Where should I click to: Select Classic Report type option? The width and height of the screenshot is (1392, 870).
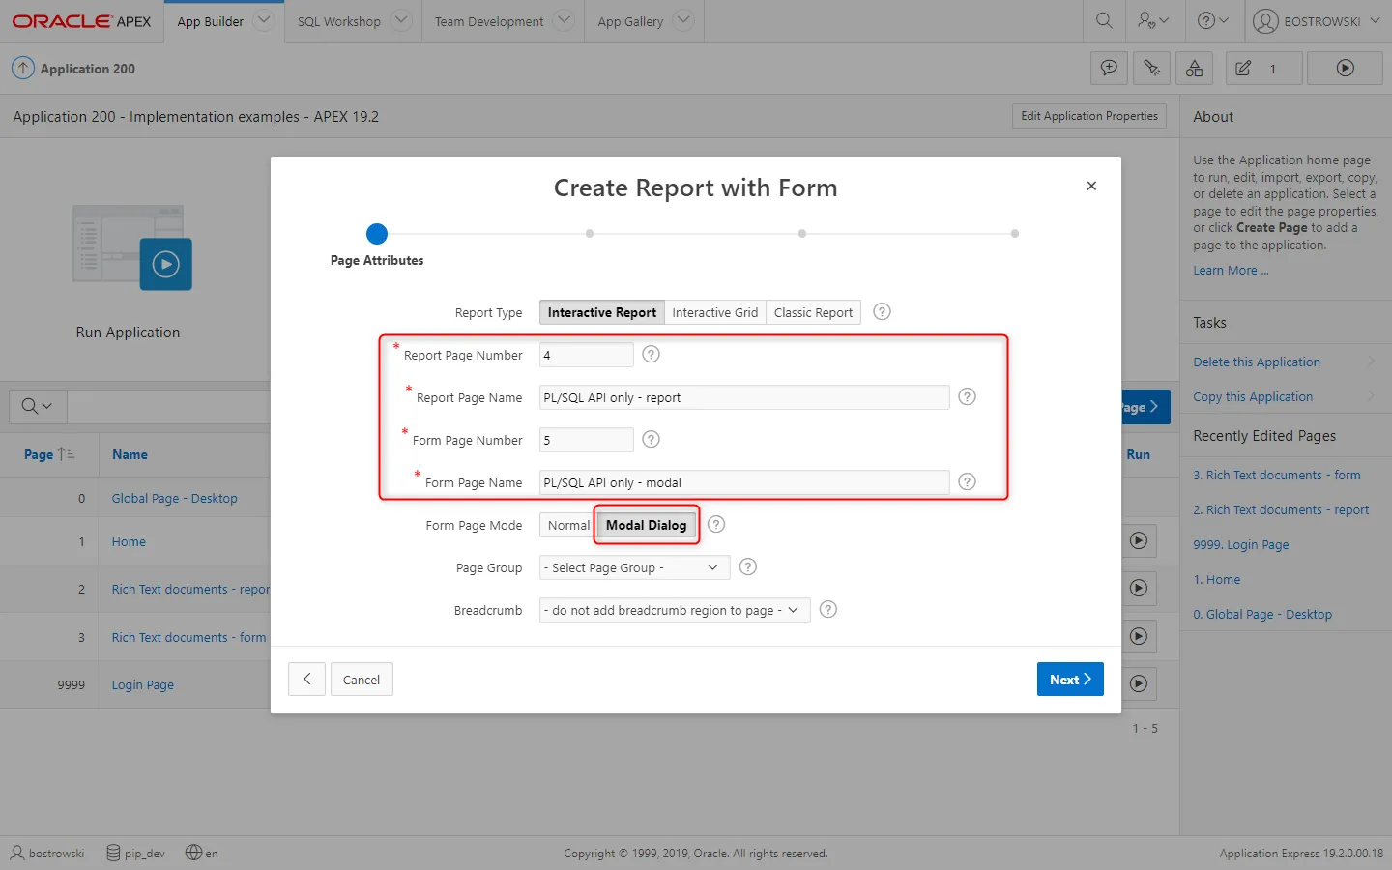pos(813,312)
